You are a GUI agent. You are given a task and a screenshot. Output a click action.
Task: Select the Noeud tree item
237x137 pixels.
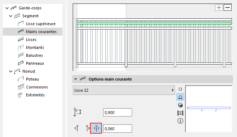tap(28, 71)
